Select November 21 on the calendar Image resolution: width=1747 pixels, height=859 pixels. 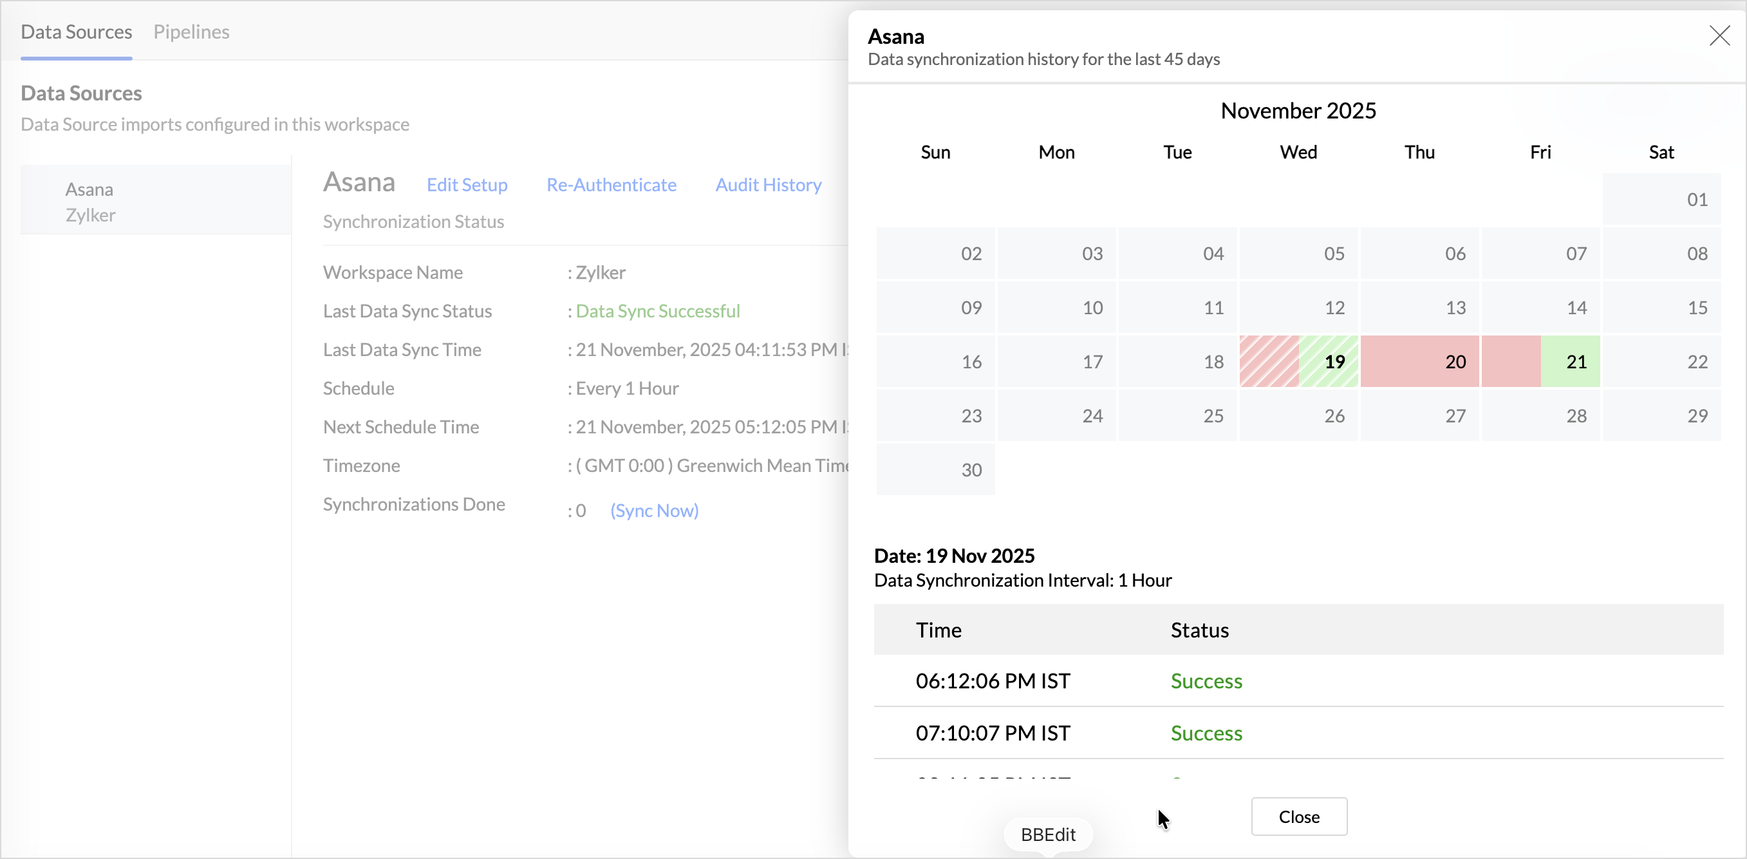(x=1540, y=362)
